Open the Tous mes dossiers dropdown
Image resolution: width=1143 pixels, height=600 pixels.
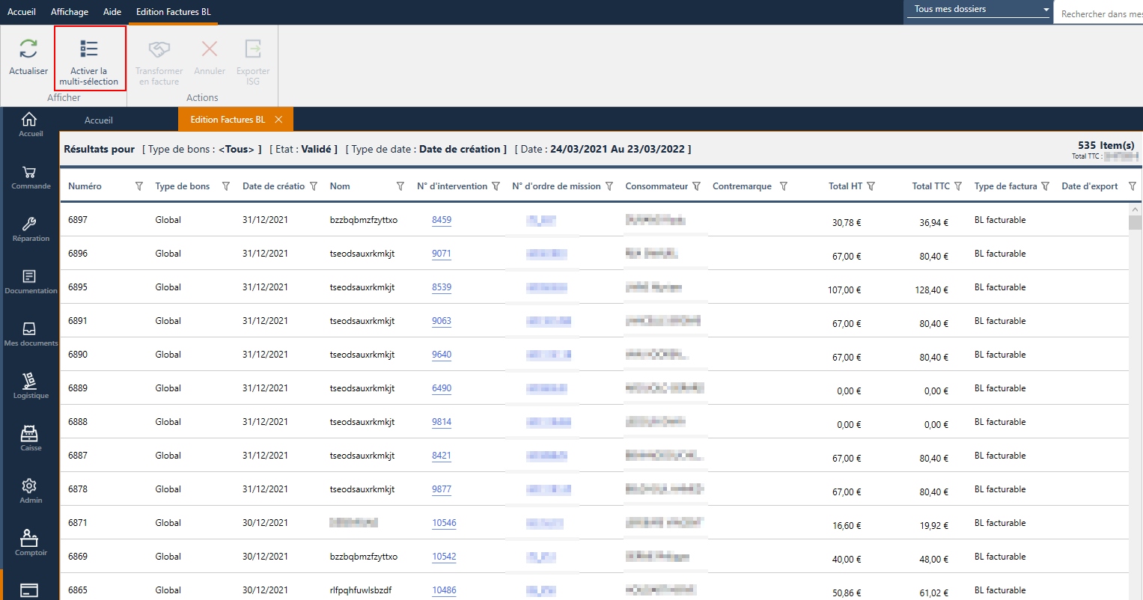[977, 9]
